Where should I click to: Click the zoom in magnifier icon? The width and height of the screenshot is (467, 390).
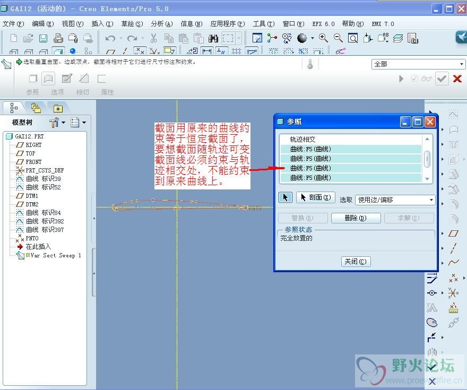coord(323,38)
